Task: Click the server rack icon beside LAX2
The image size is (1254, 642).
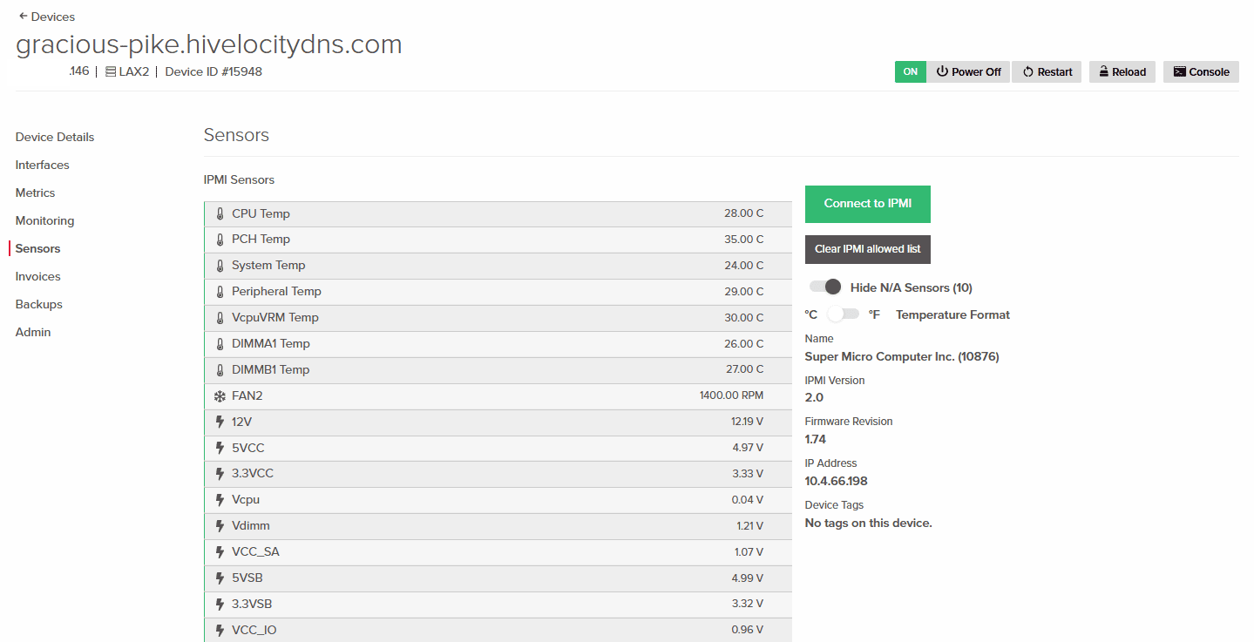Action: point(111,72)
